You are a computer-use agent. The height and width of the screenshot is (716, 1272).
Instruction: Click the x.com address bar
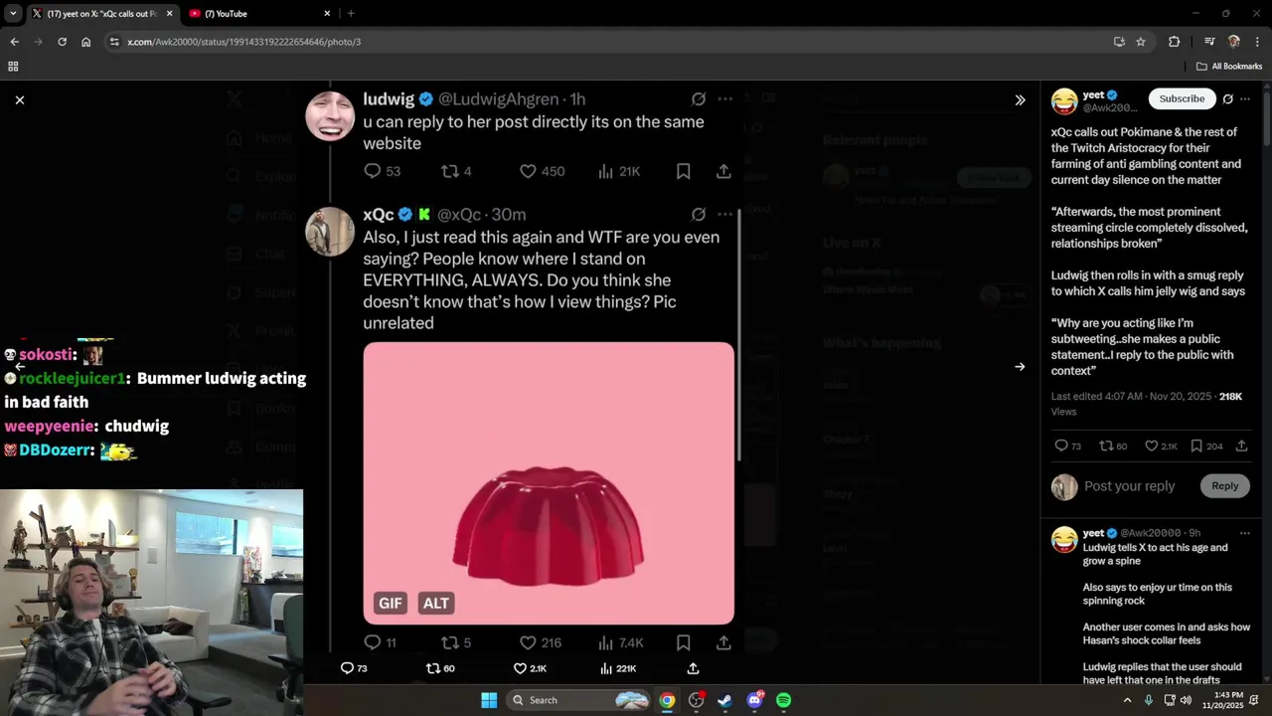pos(606,42)
